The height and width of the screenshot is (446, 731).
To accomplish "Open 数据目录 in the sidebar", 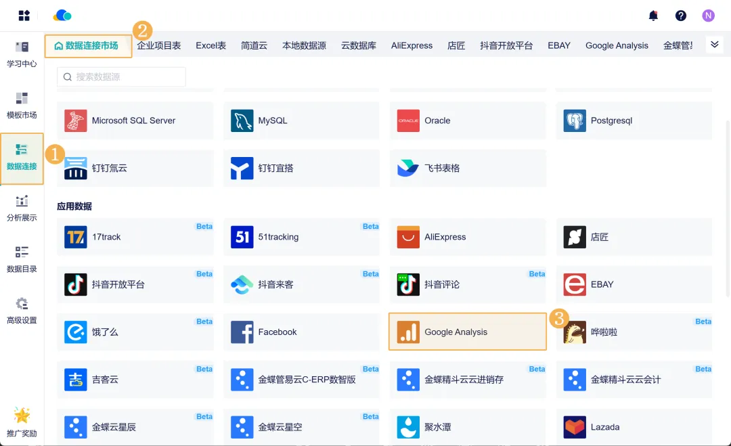I will (x=22, y=259).
